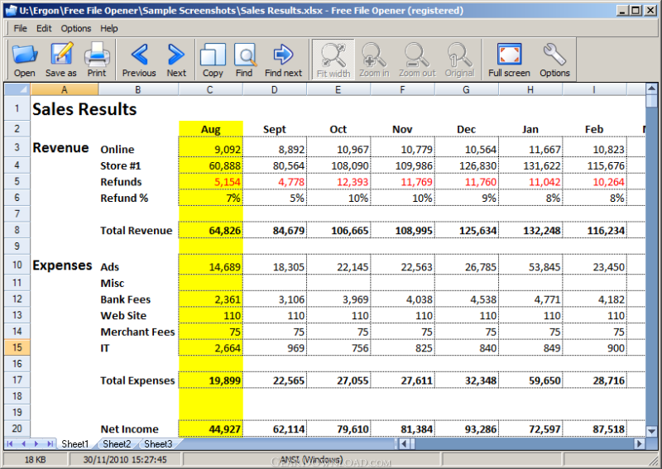
Task: Select row 20 header
Action: (x=17, y=428)
